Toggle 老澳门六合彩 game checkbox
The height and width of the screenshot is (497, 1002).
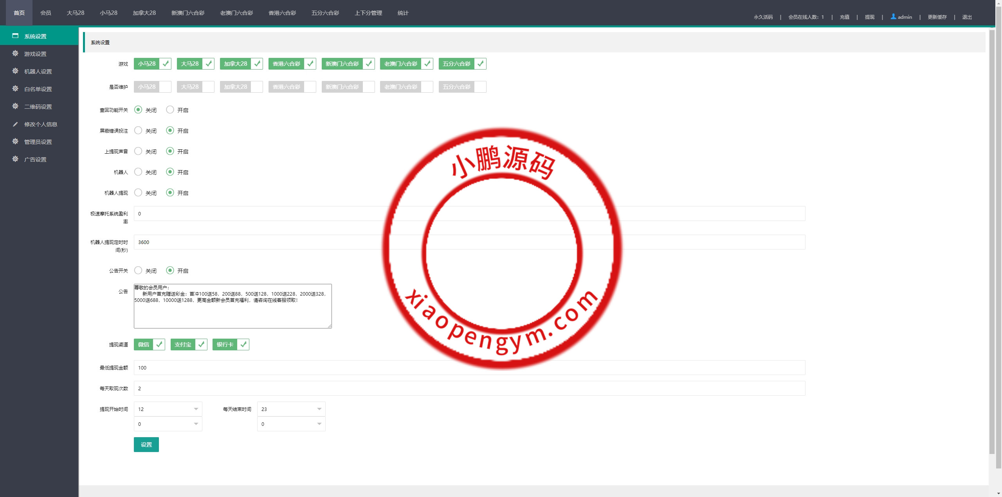(406, 64)
